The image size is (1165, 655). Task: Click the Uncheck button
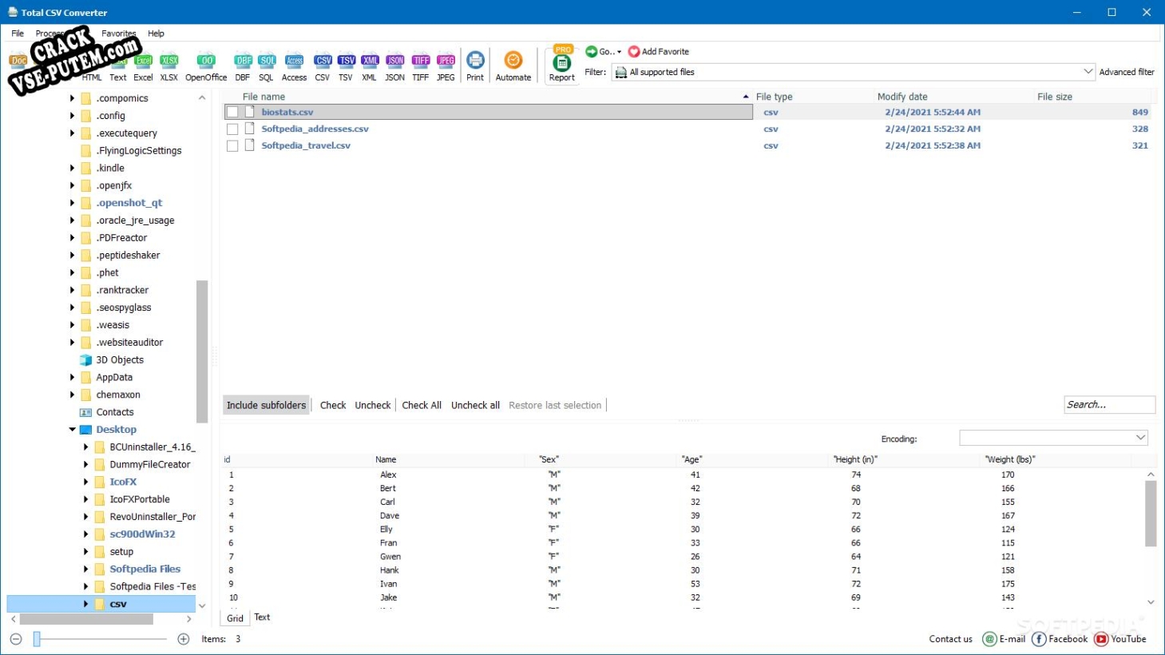(x=373, y=405)
